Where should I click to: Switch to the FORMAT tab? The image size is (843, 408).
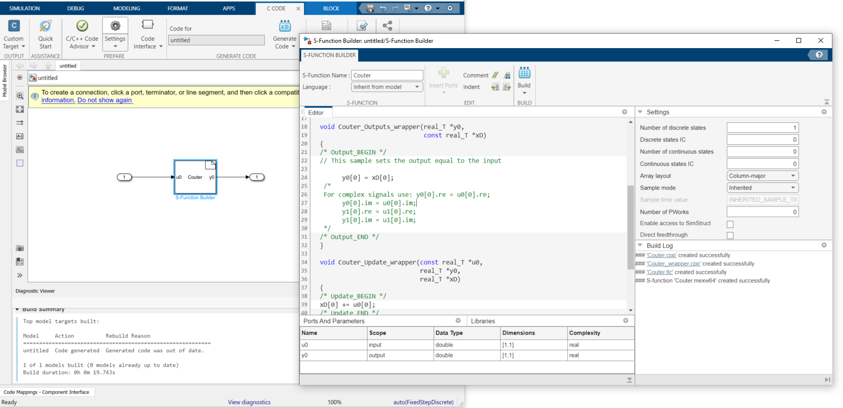pos(178,8)
